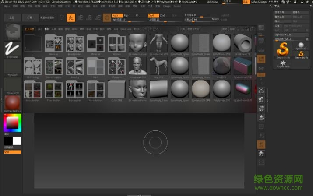Activate the orange Draw mode icon
The height and width of the screenshot is (196, 313).
71,18
